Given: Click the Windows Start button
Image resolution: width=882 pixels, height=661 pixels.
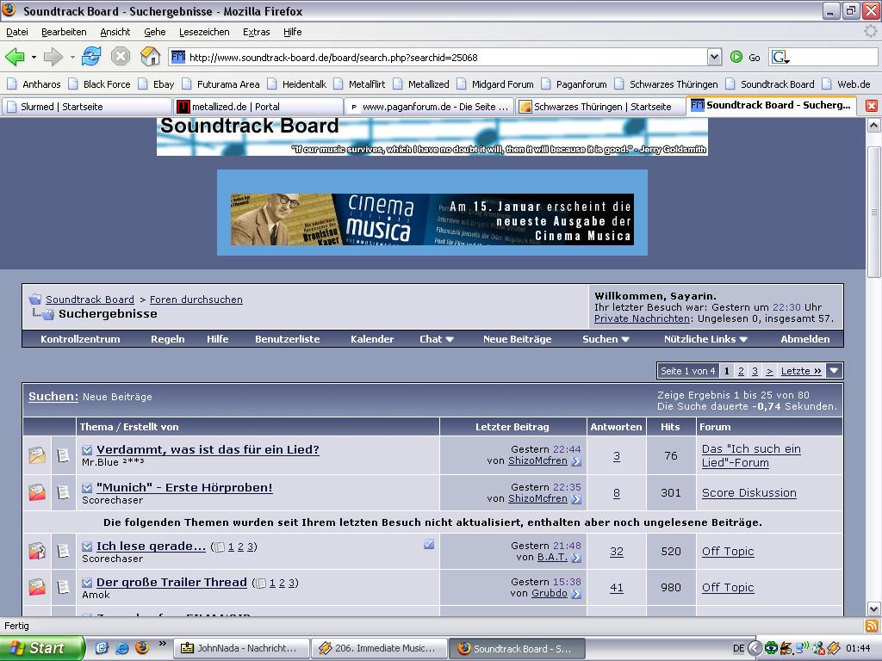Looking at the screenshot, I should point(42,648).
